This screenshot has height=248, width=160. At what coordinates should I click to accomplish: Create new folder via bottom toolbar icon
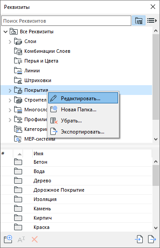click(x=8, y=239)
